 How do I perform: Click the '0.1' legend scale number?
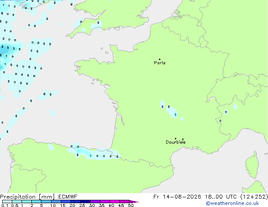coord(5,205)
